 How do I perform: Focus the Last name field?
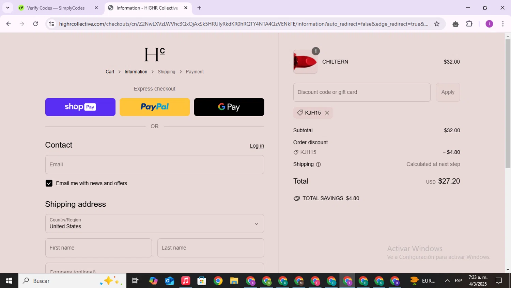pyautogui.click(x=211, y=248)
